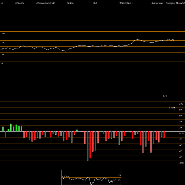Screen dimensions: 185x185
Task: Click the RSI current value 67.89 label
Action: (170, 40)
